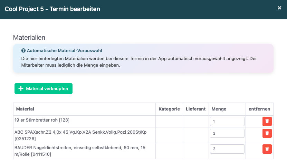Delete the 19 er Stirnbretter roh material
287x163 pixels.
pyautogui.click(x=267, y=122)
